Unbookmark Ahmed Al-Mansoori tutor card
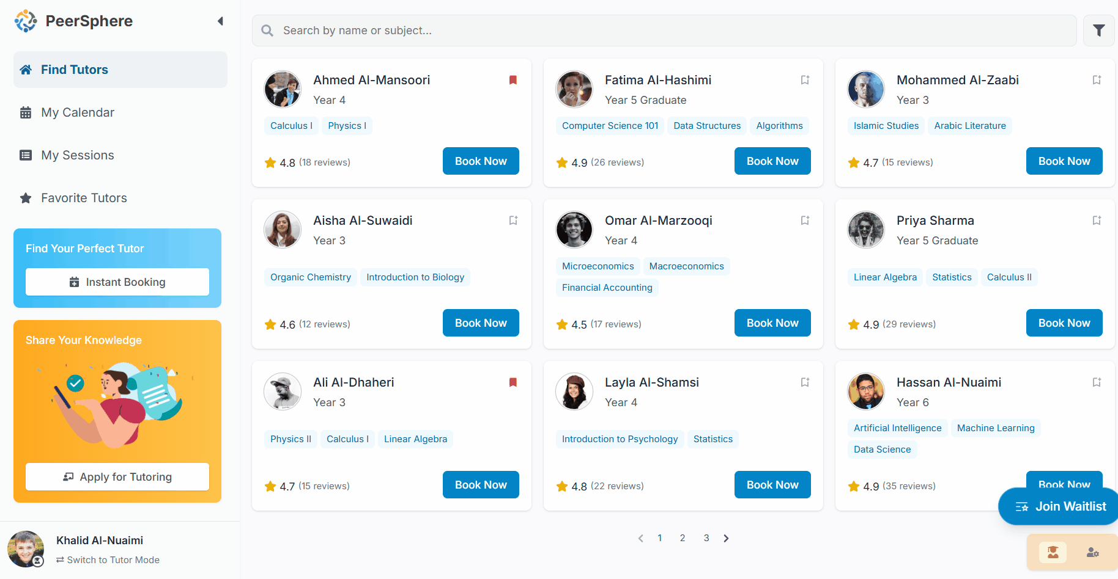 click(x=513, y=80)
